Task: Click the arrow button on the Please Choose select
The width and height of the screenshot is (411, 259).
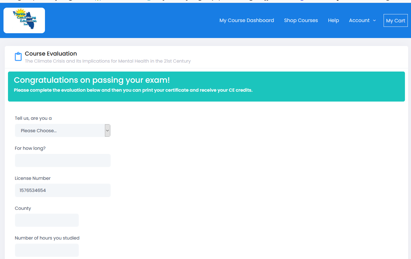Action: click(107, 131)
